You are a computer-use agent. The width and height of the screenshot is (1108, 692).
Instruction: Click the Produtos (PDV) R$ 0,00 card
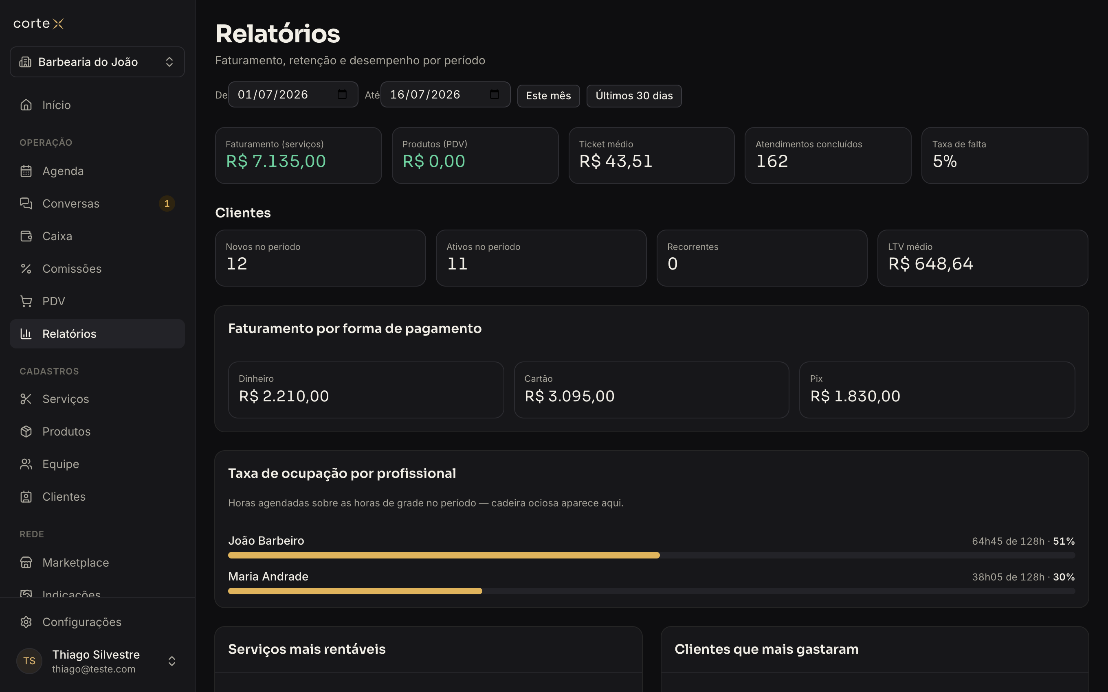475,155
